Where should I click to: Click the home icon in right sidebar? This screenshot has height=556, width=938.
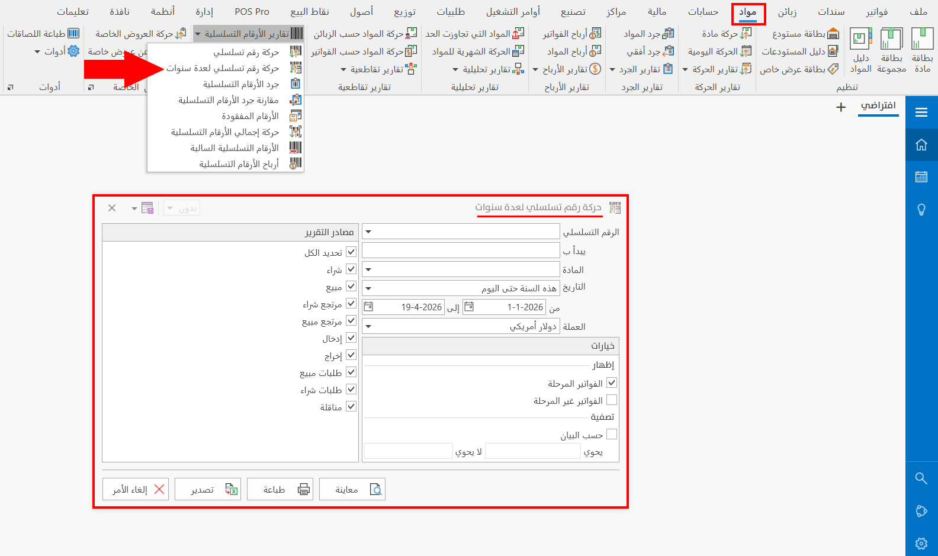(921, 144)
